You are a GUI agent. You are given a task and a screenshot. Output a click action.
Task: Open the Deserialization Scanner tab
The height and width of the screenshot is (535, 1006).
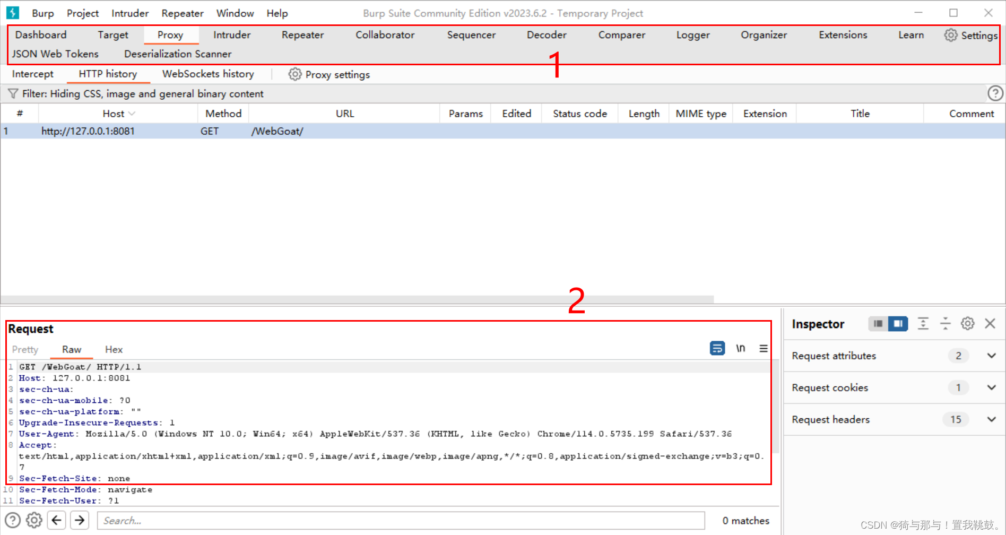point(178,54)
